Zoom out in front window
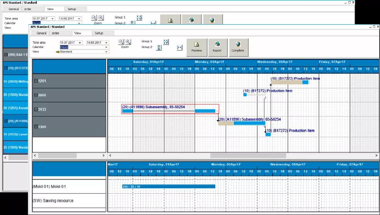The width and height of the screenshot is (380, 215). 121,42
